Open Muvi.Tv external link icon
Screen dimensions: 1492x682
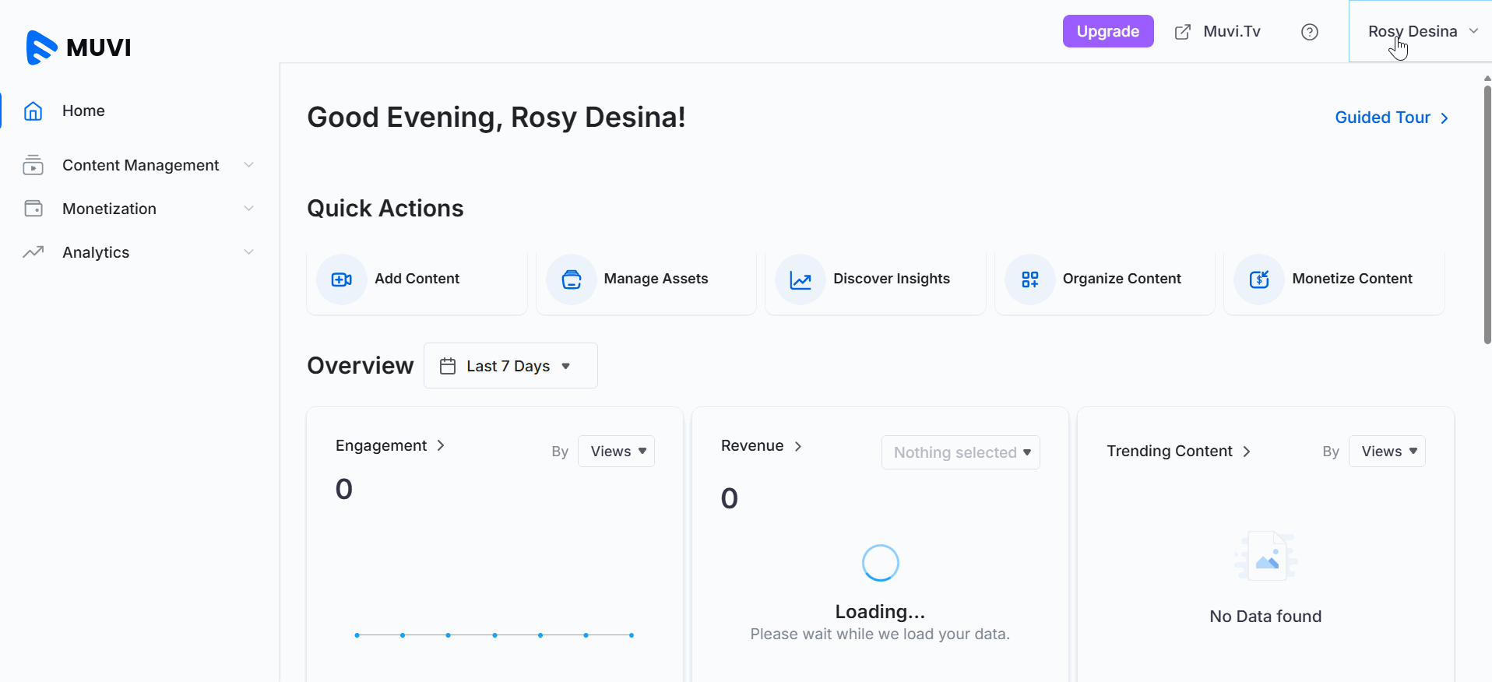pos(1183,32)
